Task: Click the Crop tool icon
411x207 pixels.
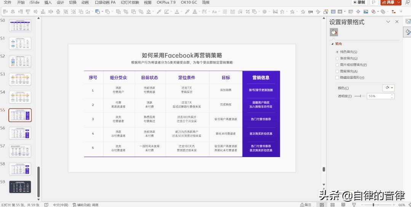Action: [248, 11]
